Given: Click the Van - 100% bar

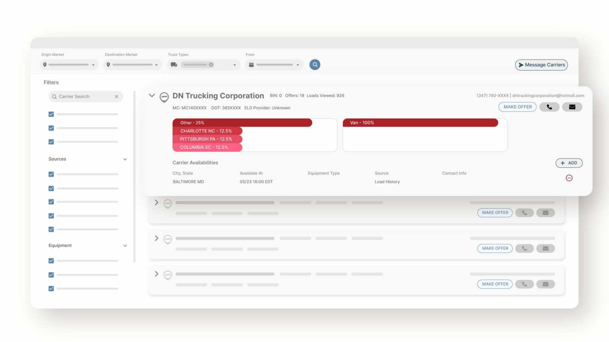Looking at the screenshot, I should (x=420, y=123).
